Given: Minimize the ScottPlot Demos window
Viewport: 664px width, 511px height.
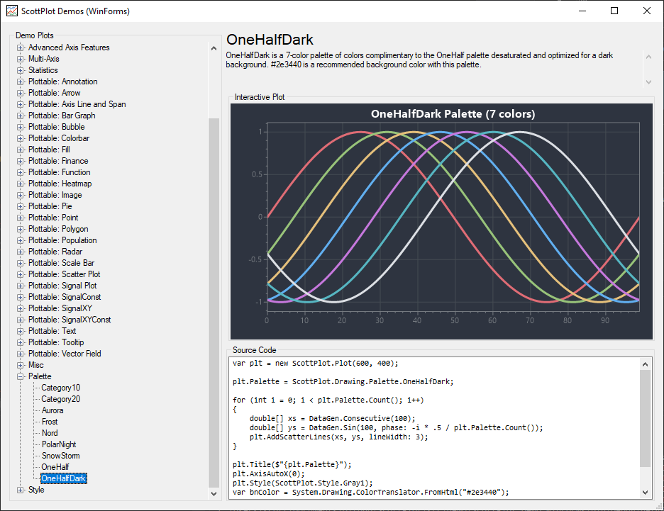Looking at the screenshot, I should point(582,11).
